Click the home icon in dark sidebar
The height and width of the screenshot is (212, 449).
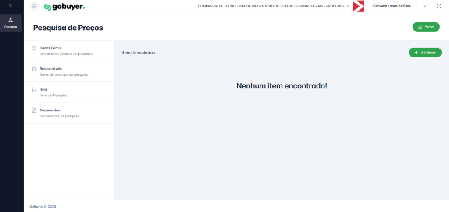(x=11, y=5)
